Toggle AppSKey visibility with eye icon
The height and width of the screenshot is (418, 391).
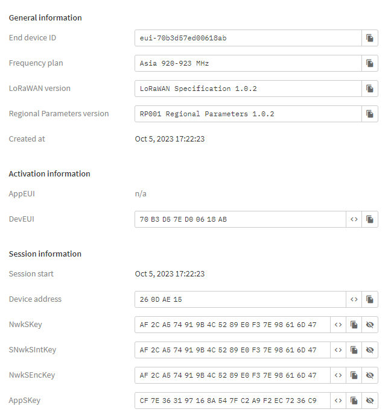[x=370, y=401]
